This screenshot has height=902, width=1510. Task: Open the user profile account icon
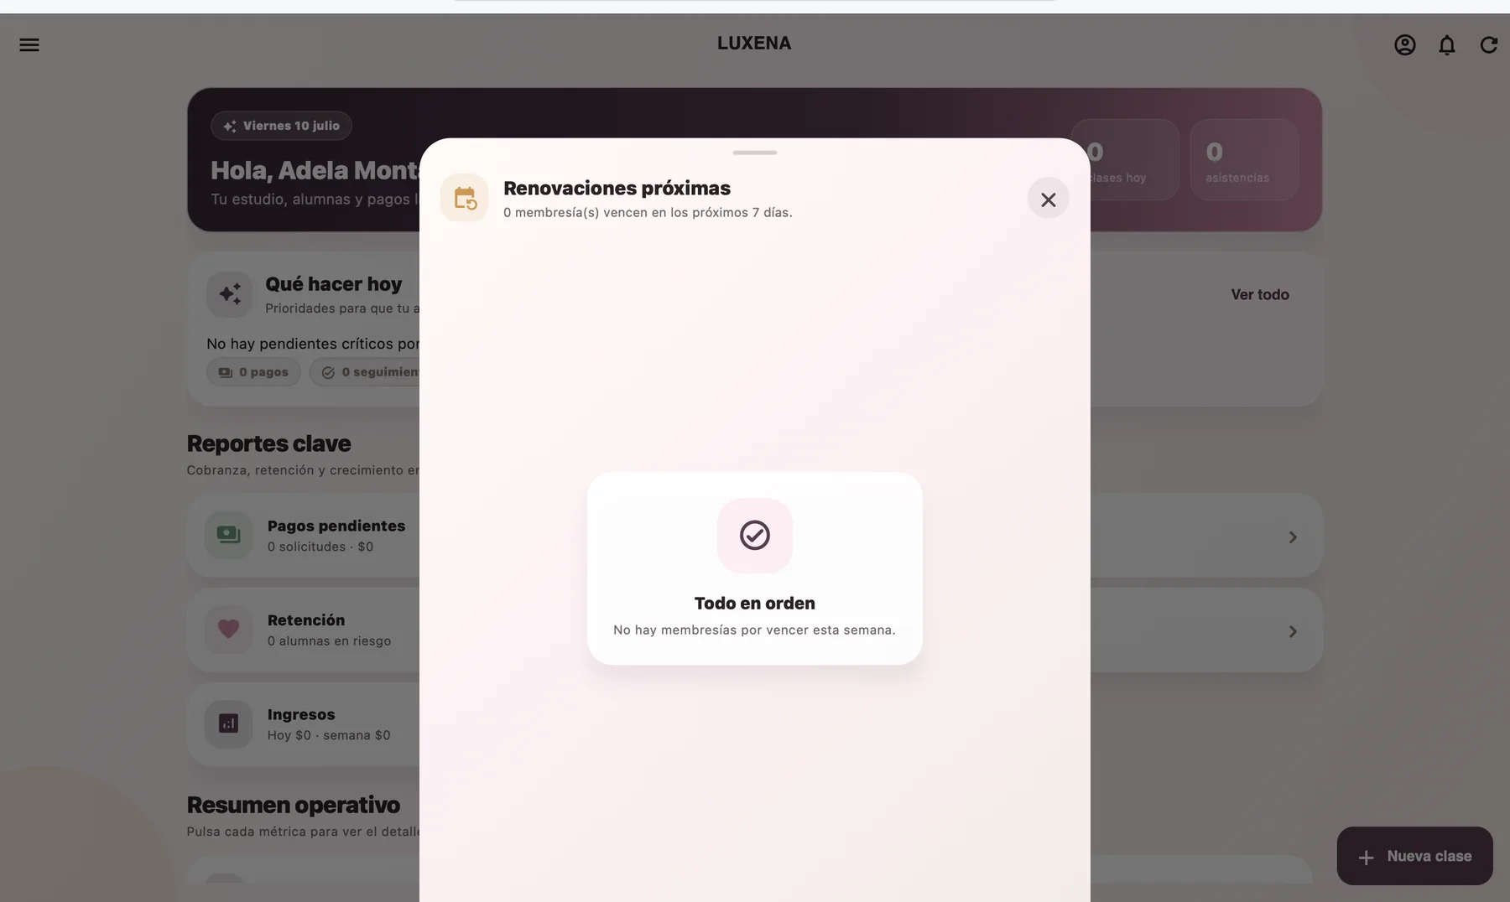1405,44
